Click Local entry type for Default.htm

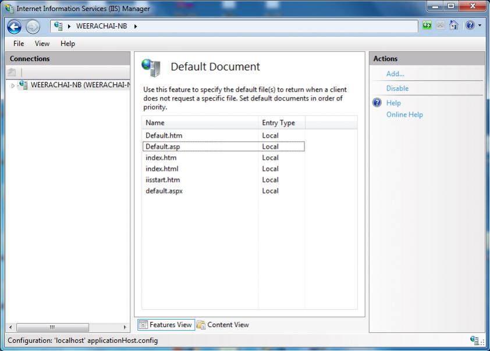tap(270, 136)
